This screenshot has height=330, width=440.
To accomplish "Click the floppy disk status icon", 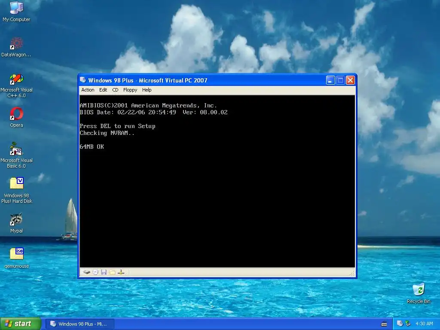I will [104, 272].
